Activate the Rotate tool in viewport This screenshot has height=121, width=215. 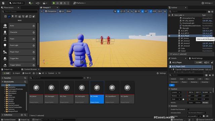(121, 11)
